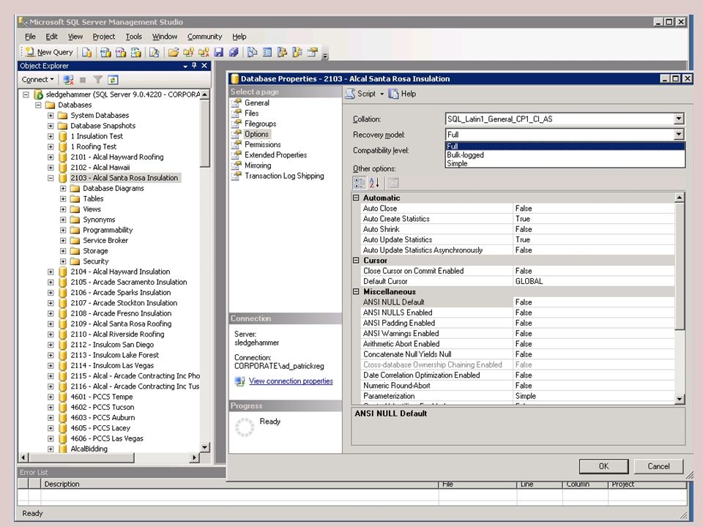The width and height of the screenshot is (703, 527).
Task: Select the Files page
Action: tap(251, 113)
